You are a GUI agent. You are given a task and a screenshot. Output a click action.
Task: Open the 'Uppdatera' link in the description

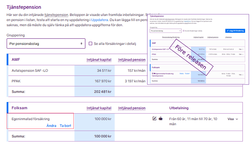click(x=99, y=20)
